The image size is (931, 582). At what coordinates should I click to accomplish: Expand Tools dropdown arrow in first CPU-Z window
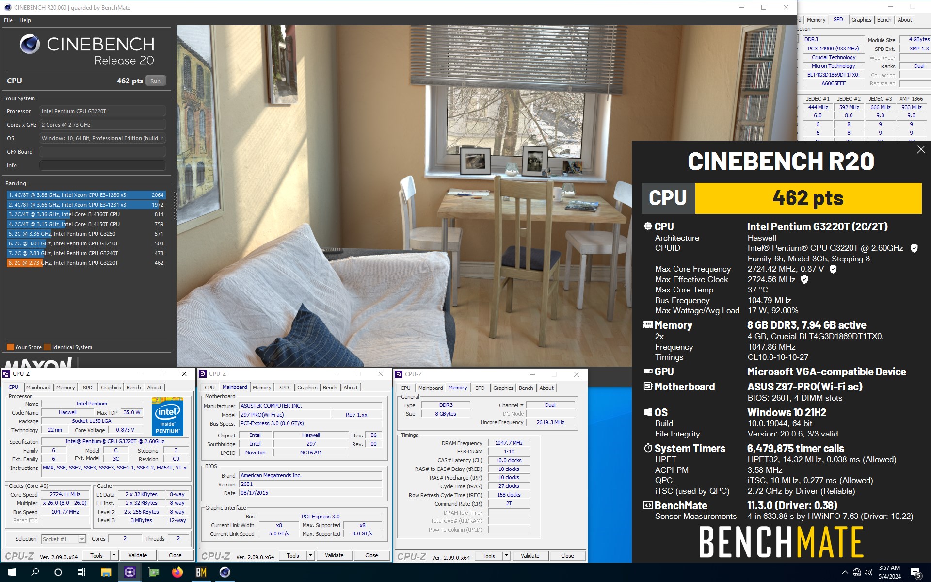(114, 555)
